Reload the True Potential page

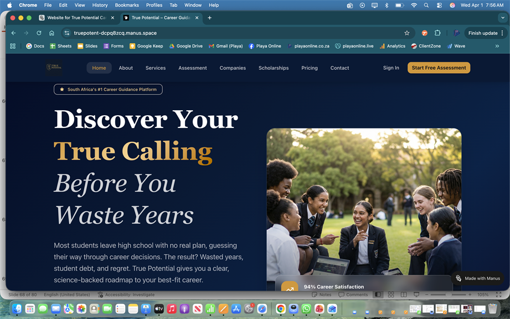coord(39,33)
